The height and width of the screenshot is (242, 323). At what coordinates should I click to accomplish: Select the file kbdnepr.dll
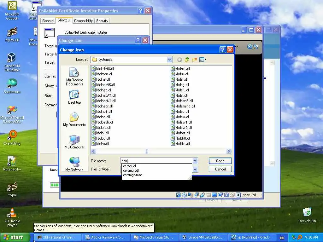(x=103, y=106)
